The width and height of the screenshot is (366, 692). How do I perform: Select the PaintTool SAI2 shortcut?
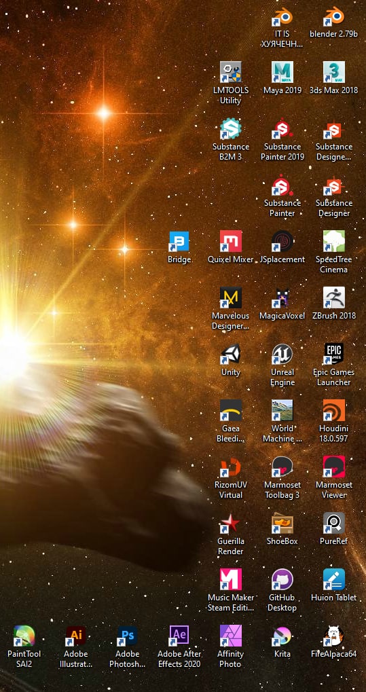pos(24,636)
